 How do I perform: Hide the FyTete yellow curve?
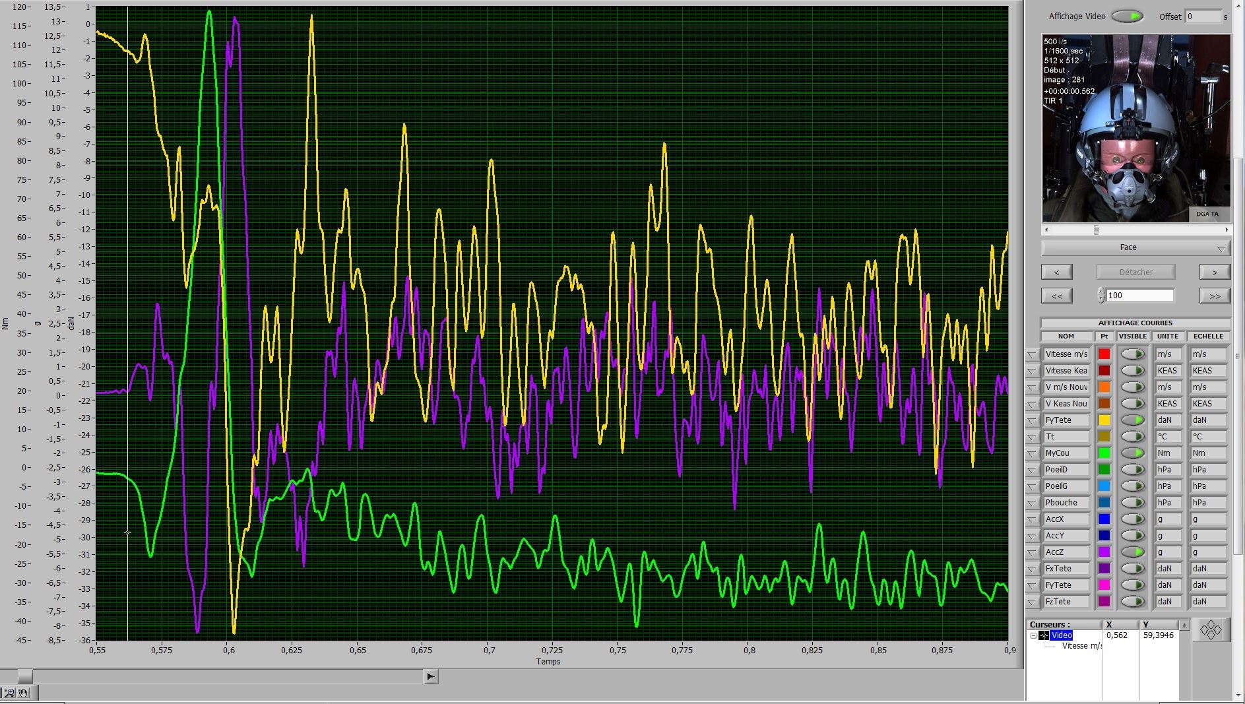coord(1133,420)
